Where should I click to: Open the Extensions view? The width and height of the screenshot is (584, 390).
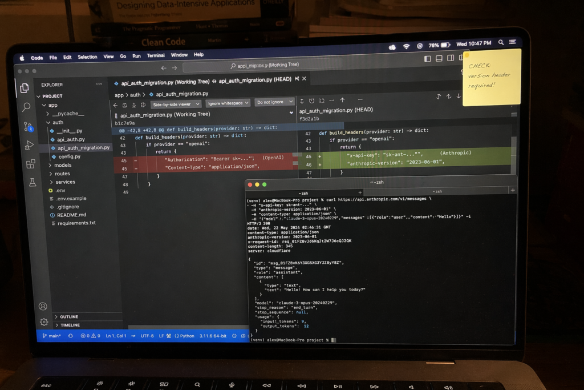tap(31, 164)
